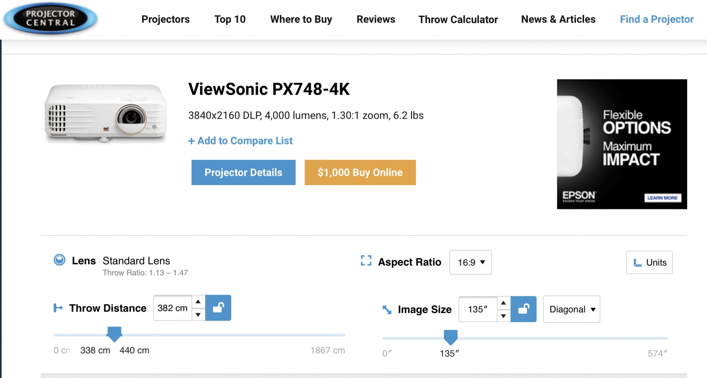Click the Throw Distance slider handle
This screenshot has width=707, height=378.
tap(114, 334)
